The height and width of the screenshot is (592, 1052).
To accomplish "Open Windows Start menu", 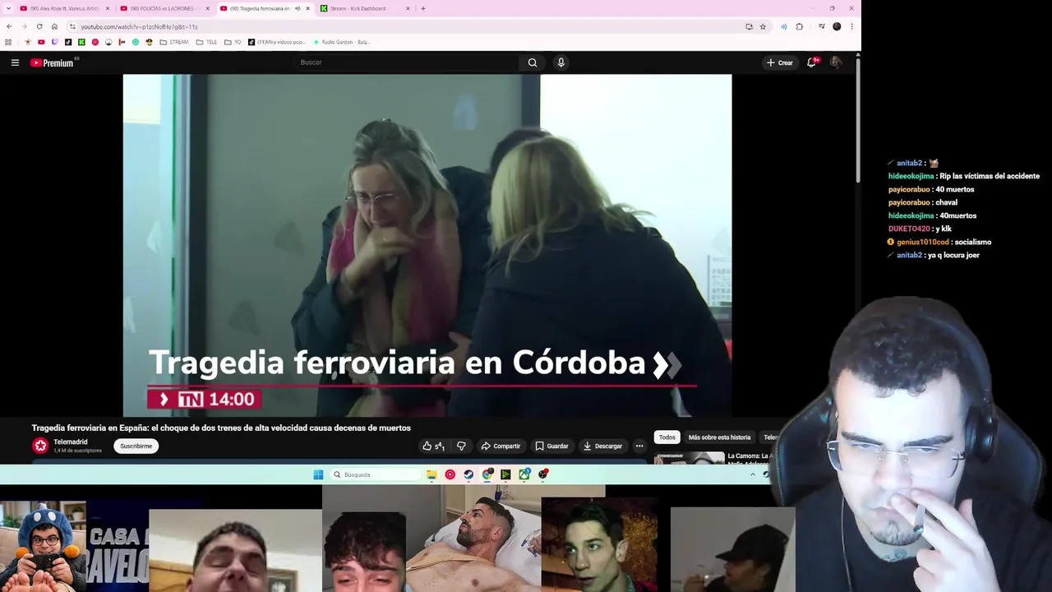I will 318,474.
